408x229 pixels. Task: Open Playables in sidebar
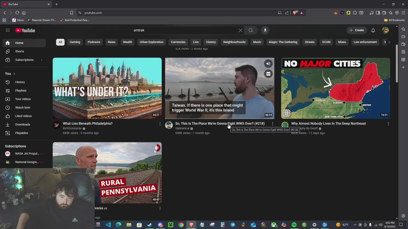[24, 133]
